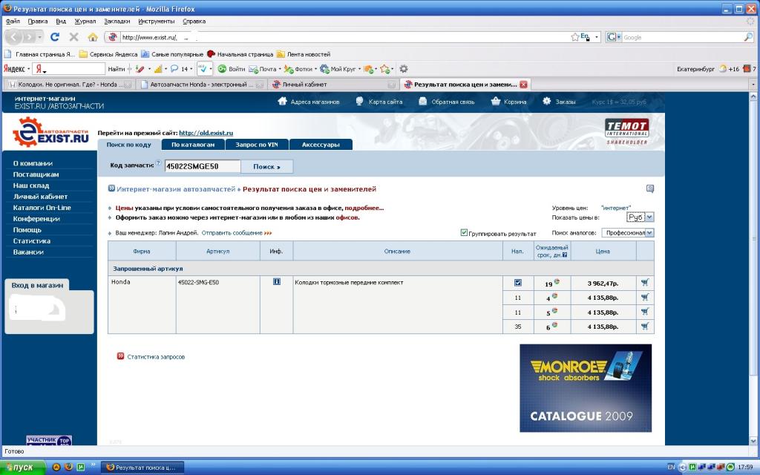Screen dimensions: 760x475
Task: Switch to the По каталогам tab
Action: point(193,145)
